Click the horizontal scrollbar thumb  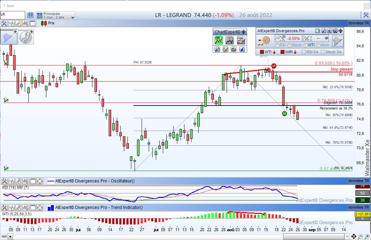coord(314,236)
